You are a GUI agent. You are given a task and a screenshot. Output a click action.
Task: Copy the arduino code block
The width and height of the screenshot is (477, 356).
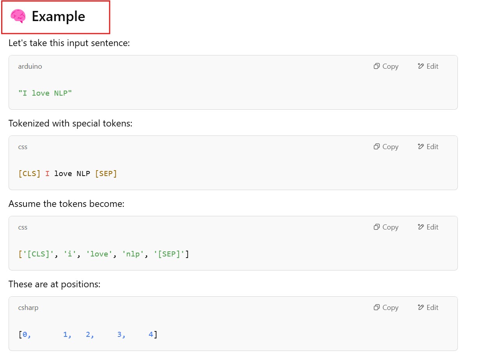(386, 66)
